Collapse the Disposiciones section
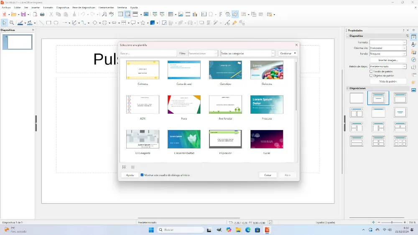This screenshot has width=418, height=235. pos(347,88)
